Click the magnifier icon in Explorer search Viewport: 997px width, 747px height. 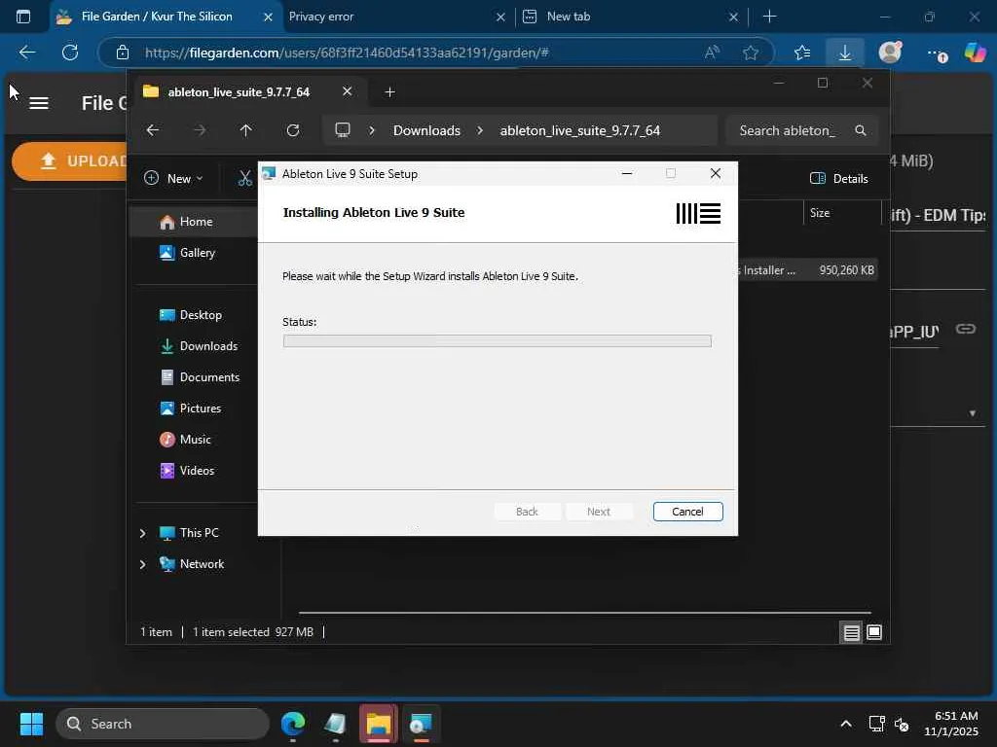pos(861,130)
